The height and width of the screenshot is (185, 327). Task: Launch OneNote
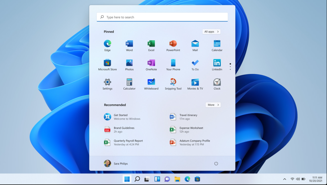(151, 65)
